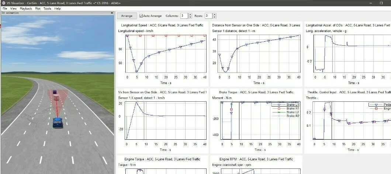The height and width of the screenshot is (174, 391).
Task: Click the blue ego car in 3D animation
Action: pos(58,122)
